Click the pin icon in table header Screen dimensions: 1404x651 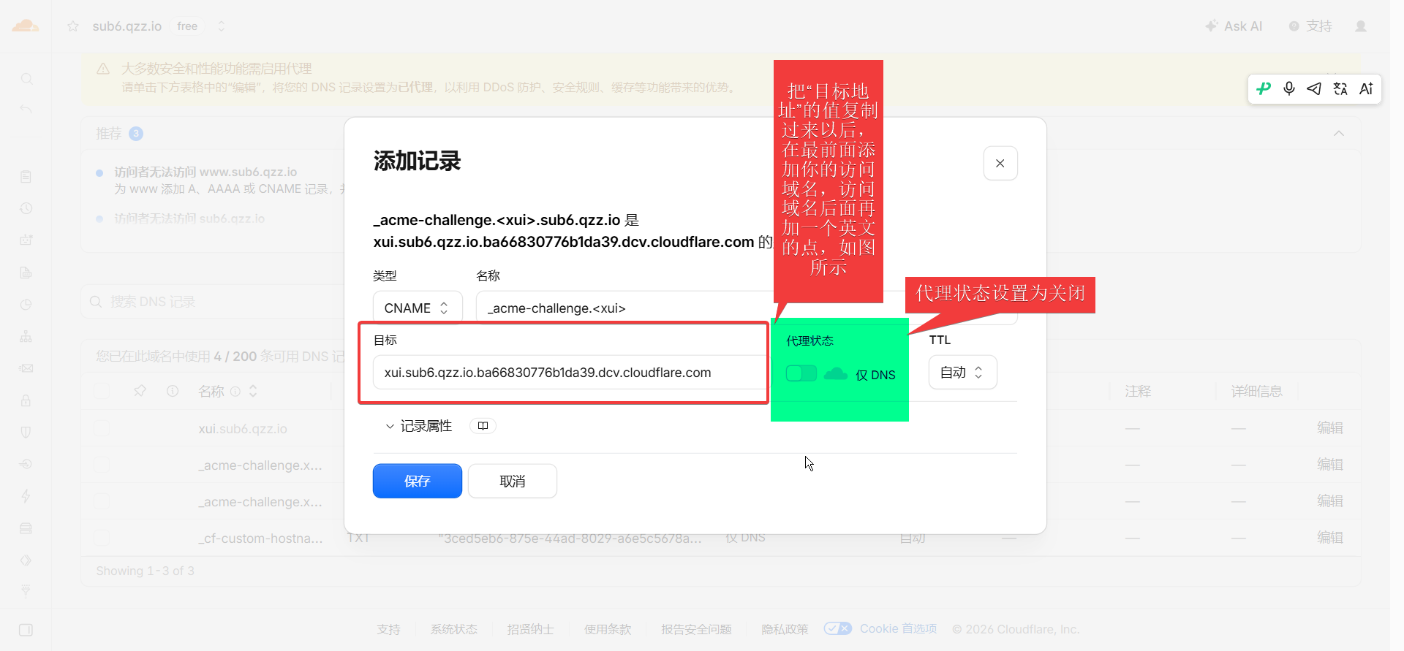tap(140, 391)
